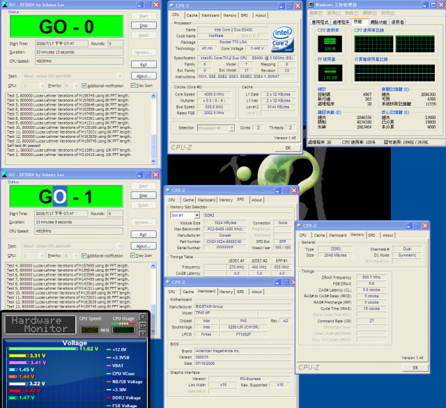Click Hardware Monitor CPU Speed 4505 readout
This screenshot has height=408, width=446.
(x=90, y=330)
